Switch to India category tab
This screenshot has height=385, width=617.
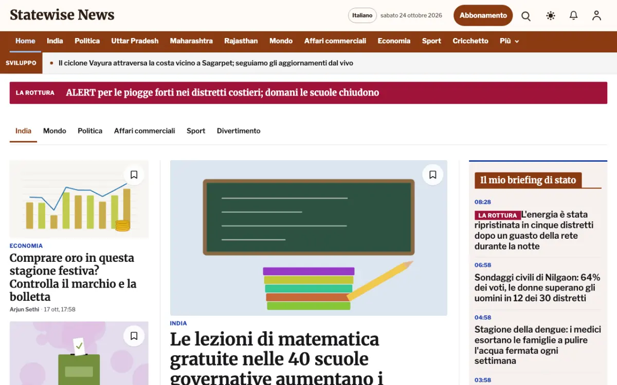pos(23,131)
